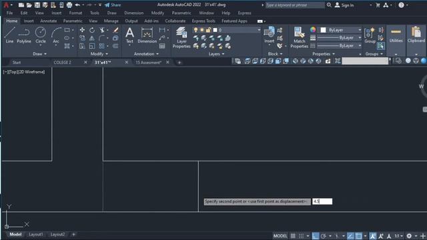Open the Express menu
This screenshot has width=427, height=240.
[x=245, y=13]
